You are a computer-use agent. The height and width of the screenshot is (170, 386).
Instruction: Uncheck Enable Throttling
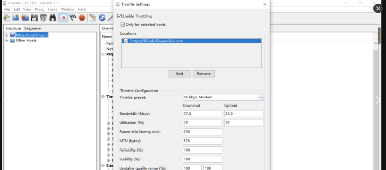click(120, 16)
